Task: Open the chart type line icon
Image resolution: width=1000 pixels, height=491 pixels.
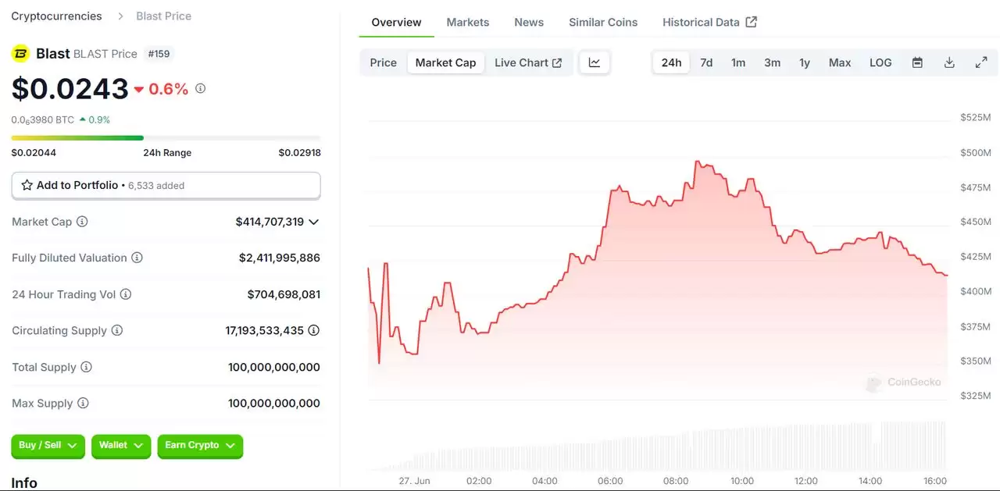Action: (595, 62)
